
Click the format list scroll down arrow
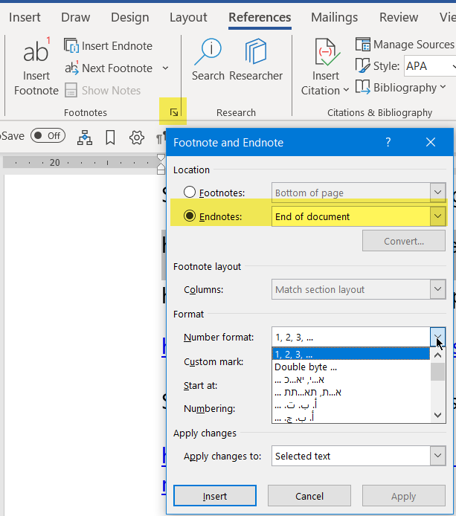click(x=438, y=416)
